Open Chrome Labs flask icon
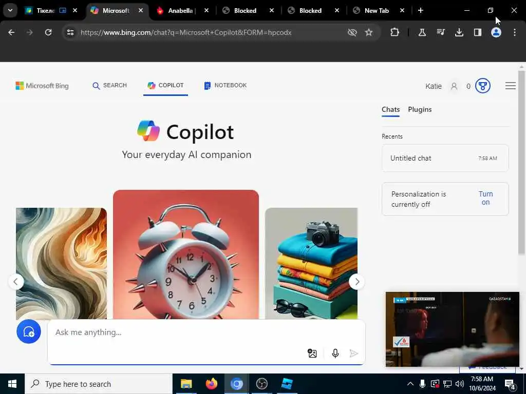Image resolution: width=526 pixels, height=394 pixels. 422,32
